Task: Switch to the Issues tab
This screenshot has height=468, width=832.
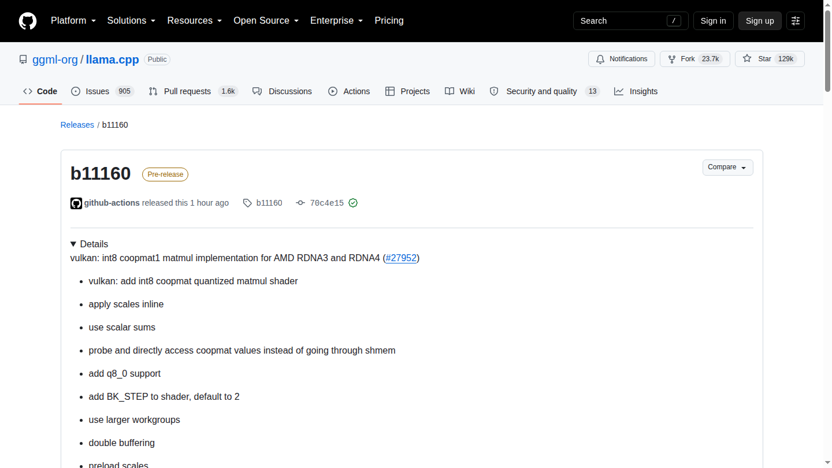Action: [103, 91]
